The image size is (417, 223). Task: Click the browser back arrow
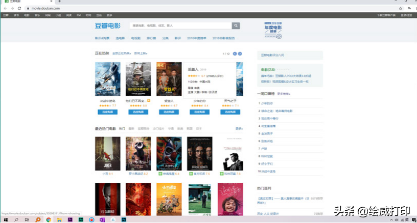(x=5, y=9)
